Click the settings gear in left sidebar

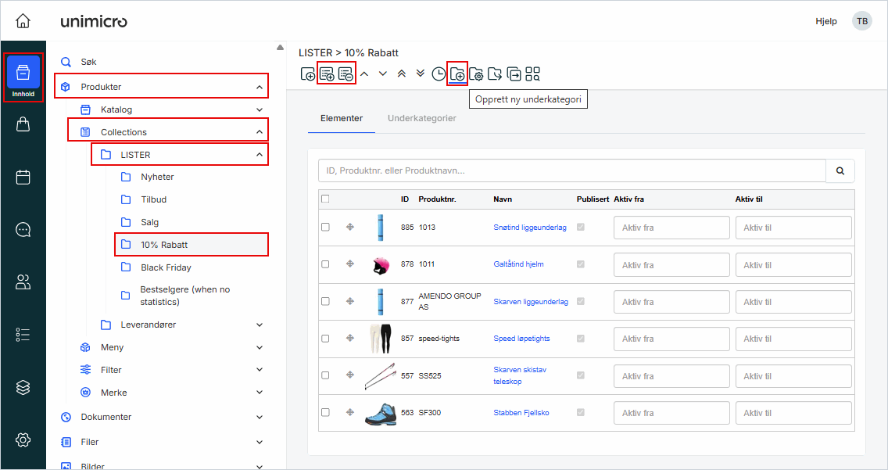click(x=23, y=440)
